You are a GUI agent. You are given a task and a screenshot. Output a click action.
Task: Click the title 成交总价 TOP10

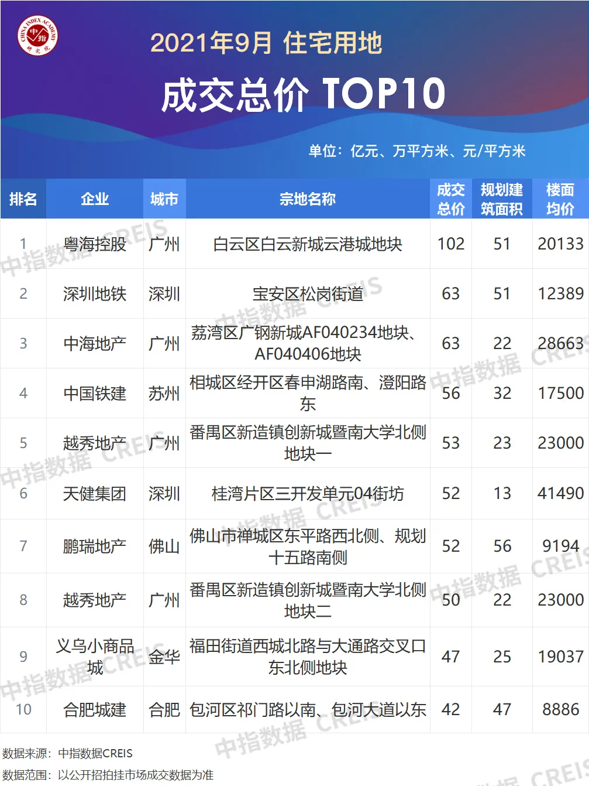(303, 94)
